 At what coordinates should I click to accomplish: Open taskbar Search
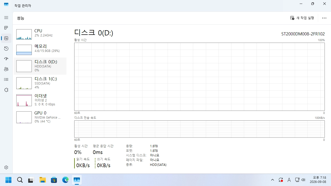(x=20, y=180)
